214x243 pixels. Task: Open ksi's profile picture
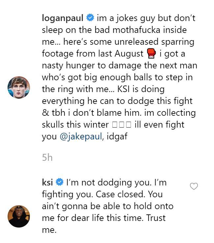(19, 216)
